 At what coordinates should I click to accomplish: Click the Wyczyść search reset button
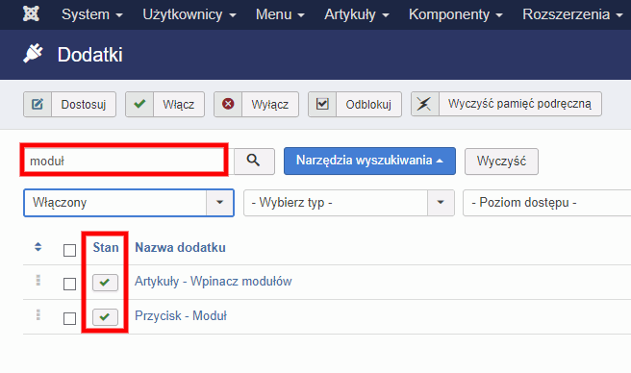point(501,162)
